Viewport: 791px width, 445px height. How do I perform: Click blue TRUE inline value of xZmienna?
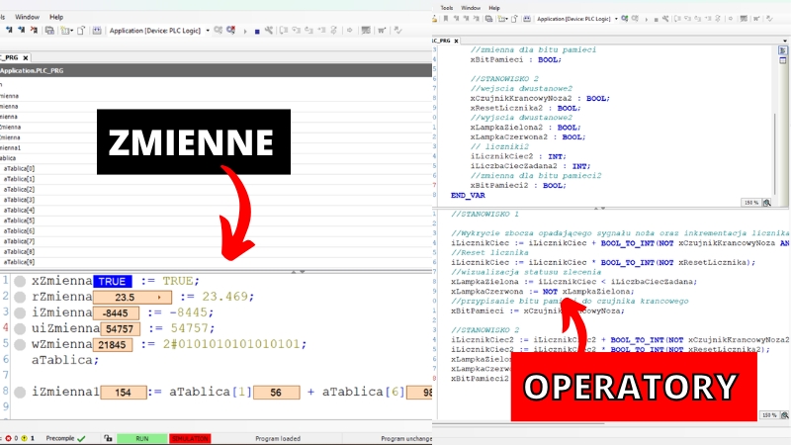(113, 282)
